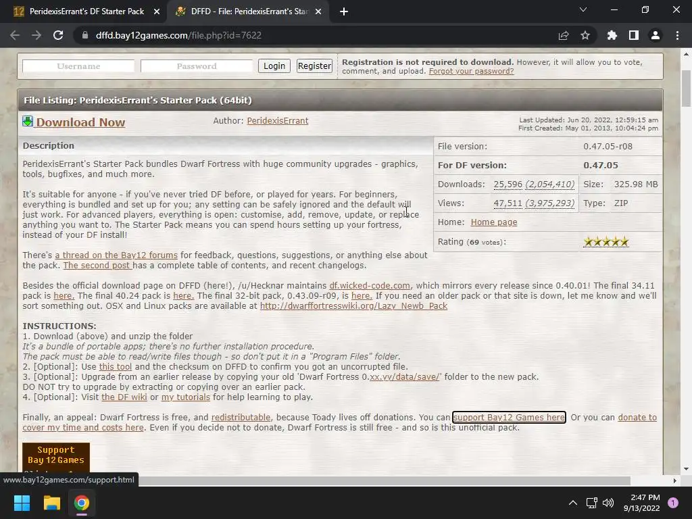
Task: Click the downloads count 25,596
Action: point(508,184)
